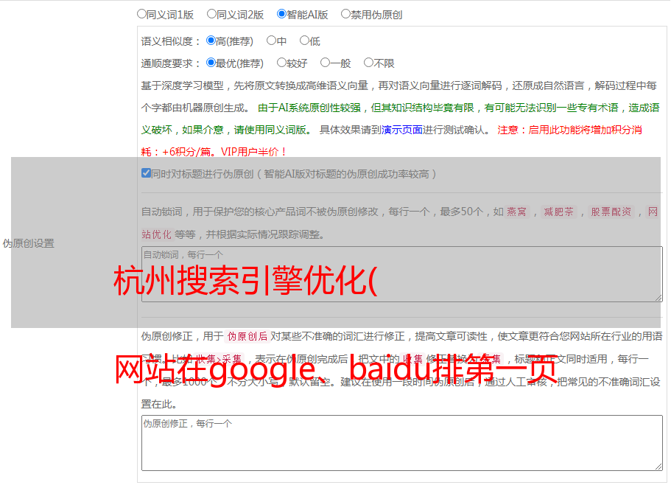Set 语义相似度 to 中
671x485 pixels.
(271, 41)
